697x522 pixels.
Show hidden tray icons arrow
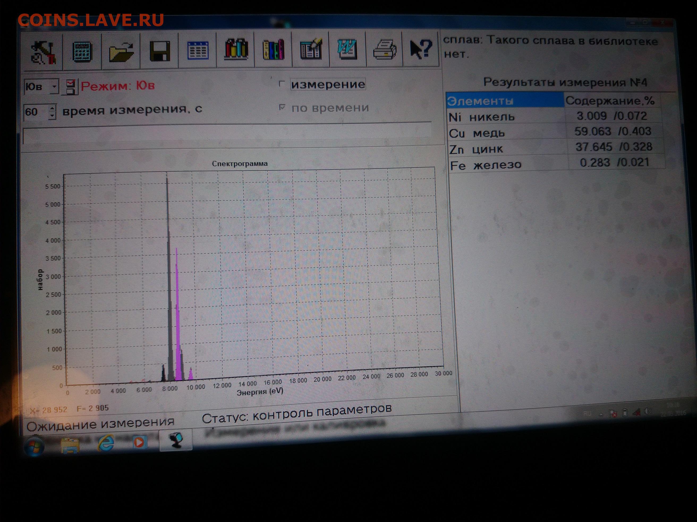(601, 415)
